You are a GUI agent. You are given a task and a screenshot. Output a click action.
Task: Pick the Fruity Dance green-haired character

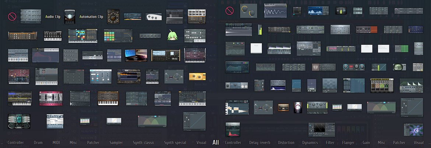point(172,35)
